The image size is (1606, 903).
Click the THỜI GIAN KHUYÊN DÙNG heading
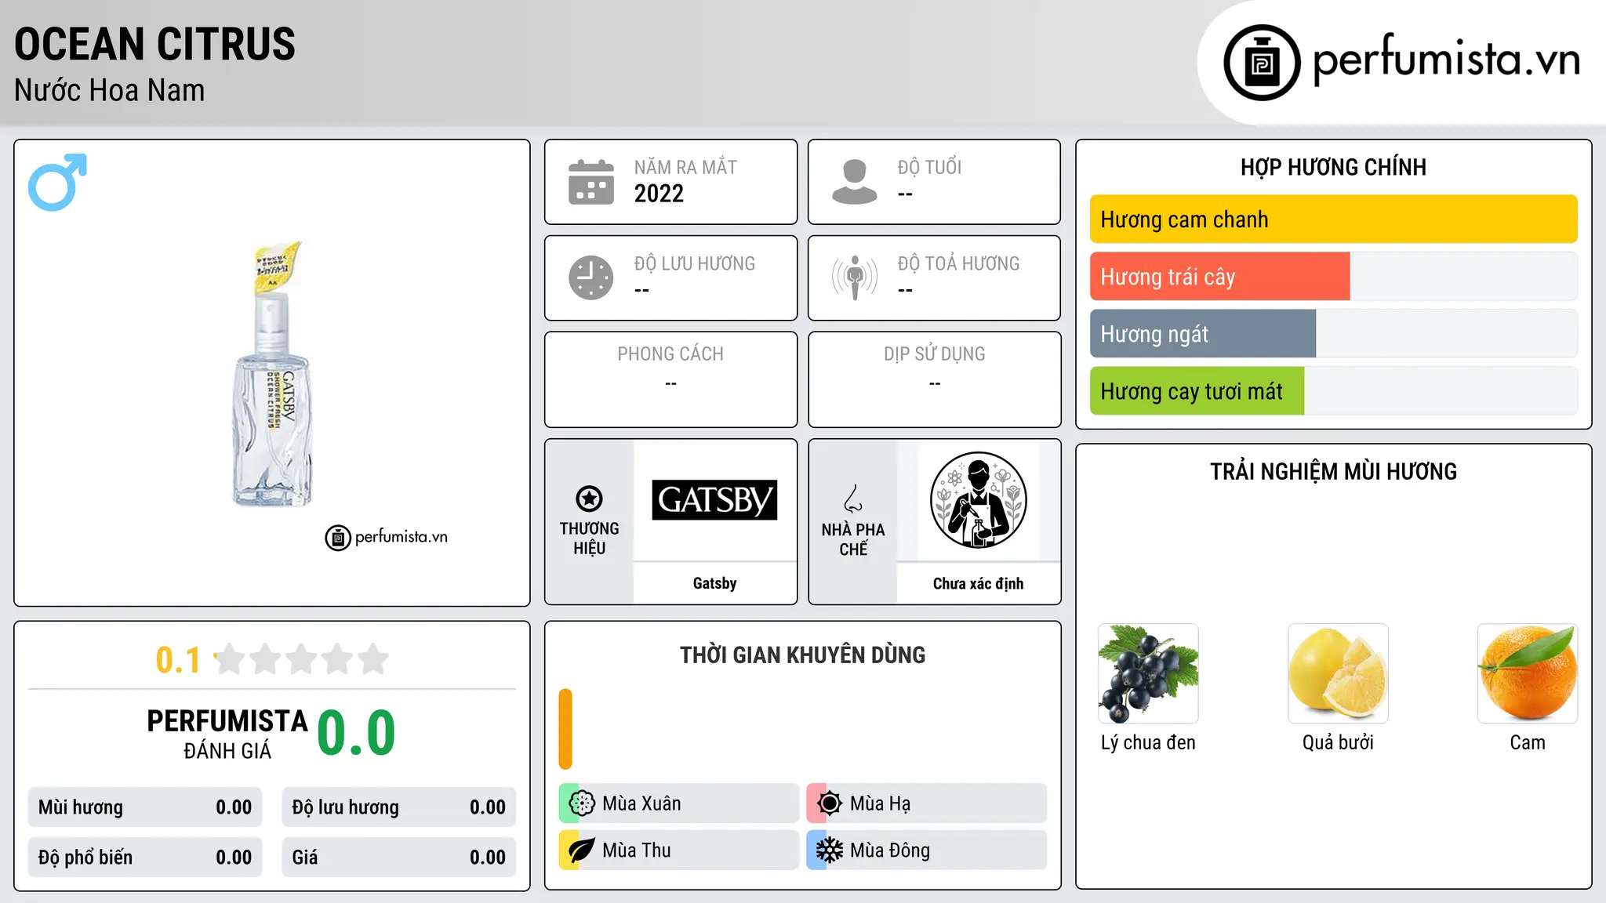tap(802, 655)
